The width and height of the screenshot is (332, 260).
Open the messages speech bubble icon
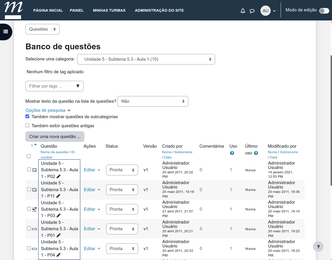point(252,11)
